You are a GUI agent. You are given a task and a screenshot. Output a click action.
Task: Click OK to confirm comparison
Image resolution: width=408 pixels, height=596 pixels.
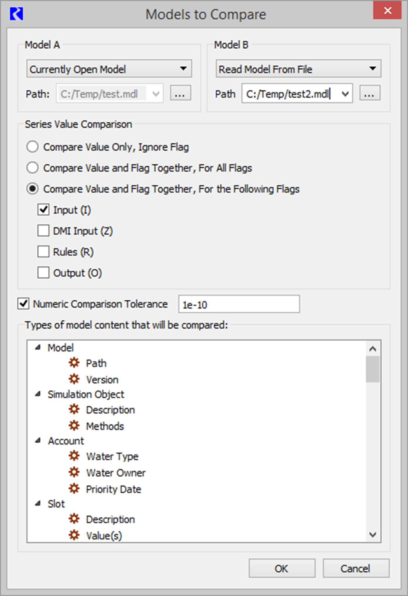pos(282,568)
